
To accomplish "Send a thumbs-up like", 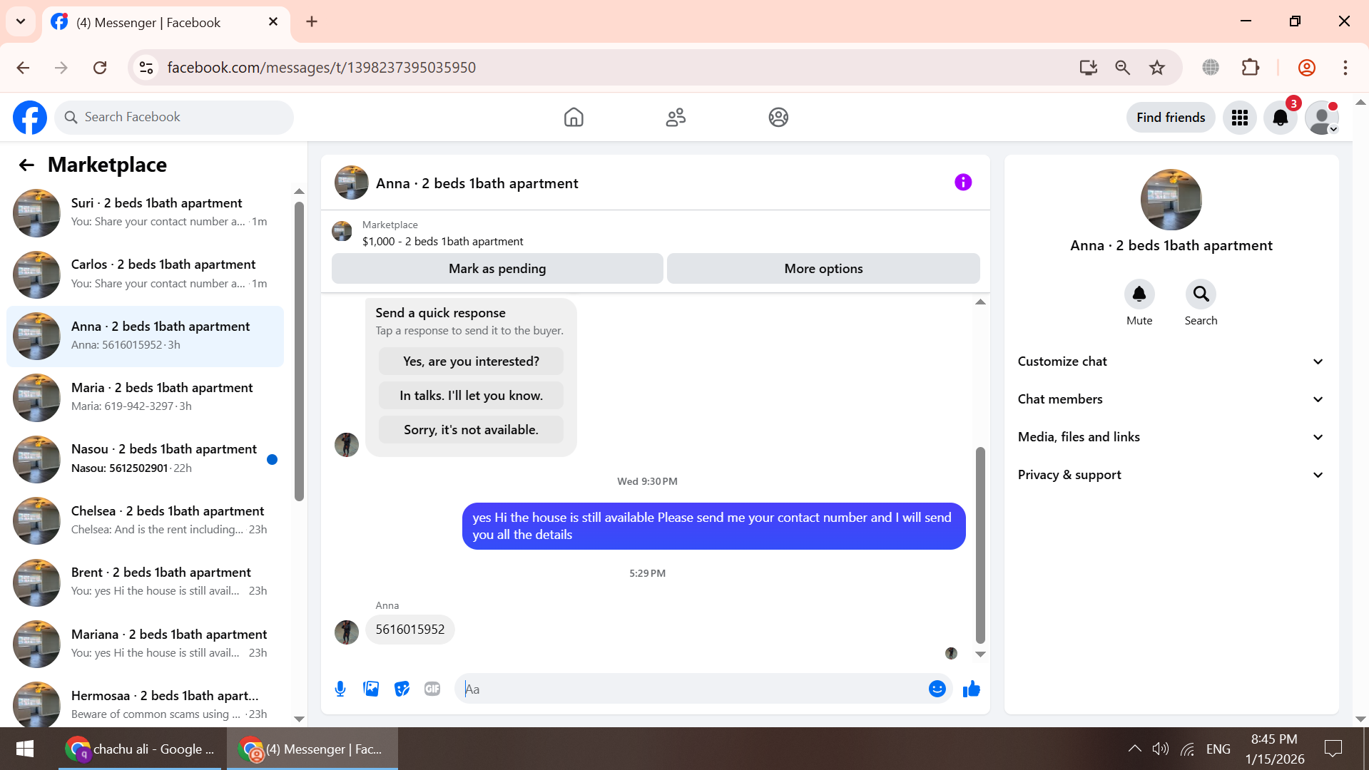I will tap(971, 689).
